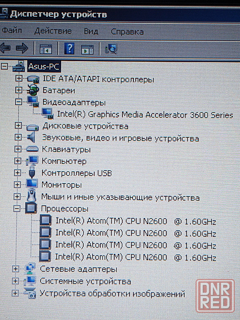Click the scan for hardware changes icon

click(x=111, y=49)
